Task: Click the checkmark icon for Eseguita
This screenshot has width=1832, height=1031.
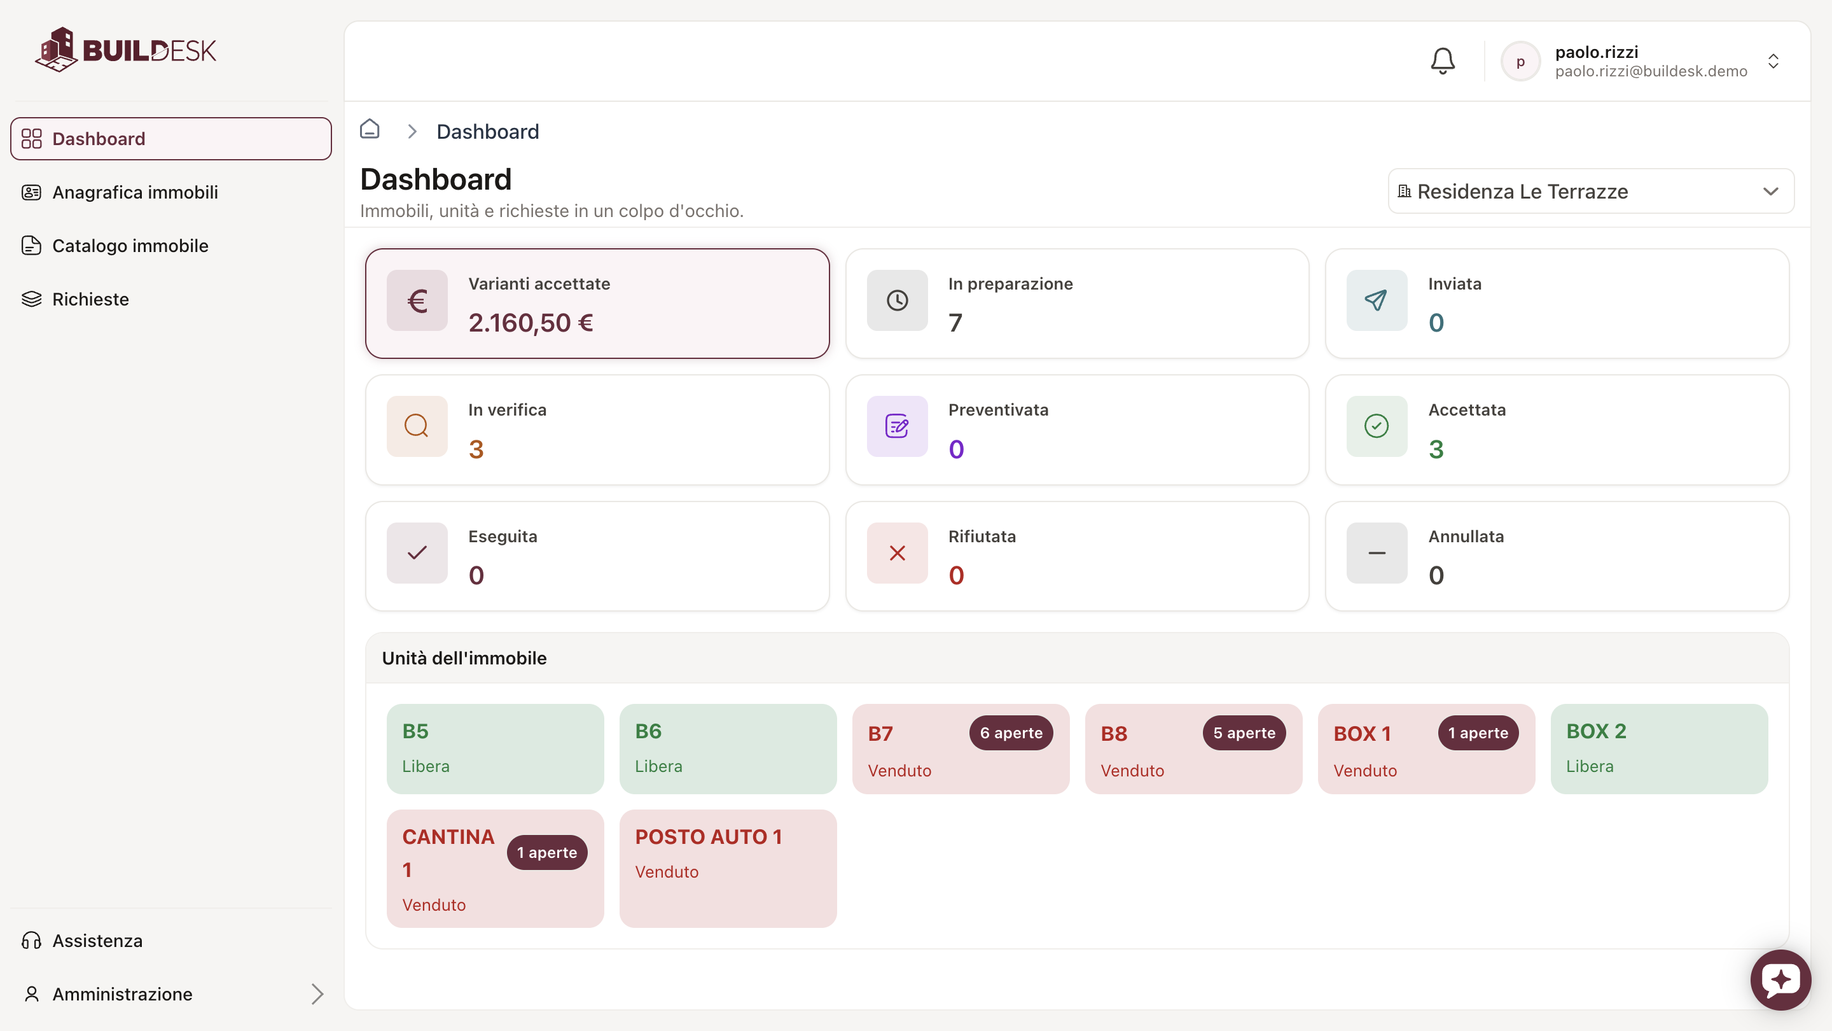Action: point(417,553)
